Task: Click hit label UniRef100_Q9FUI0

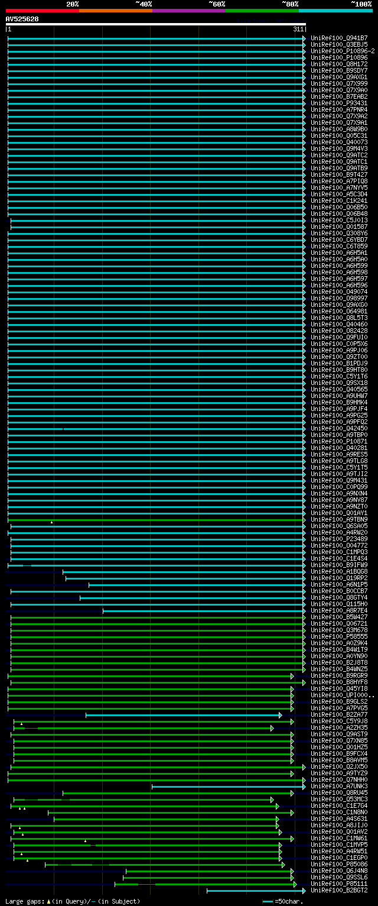Action: tap(339, 337)
